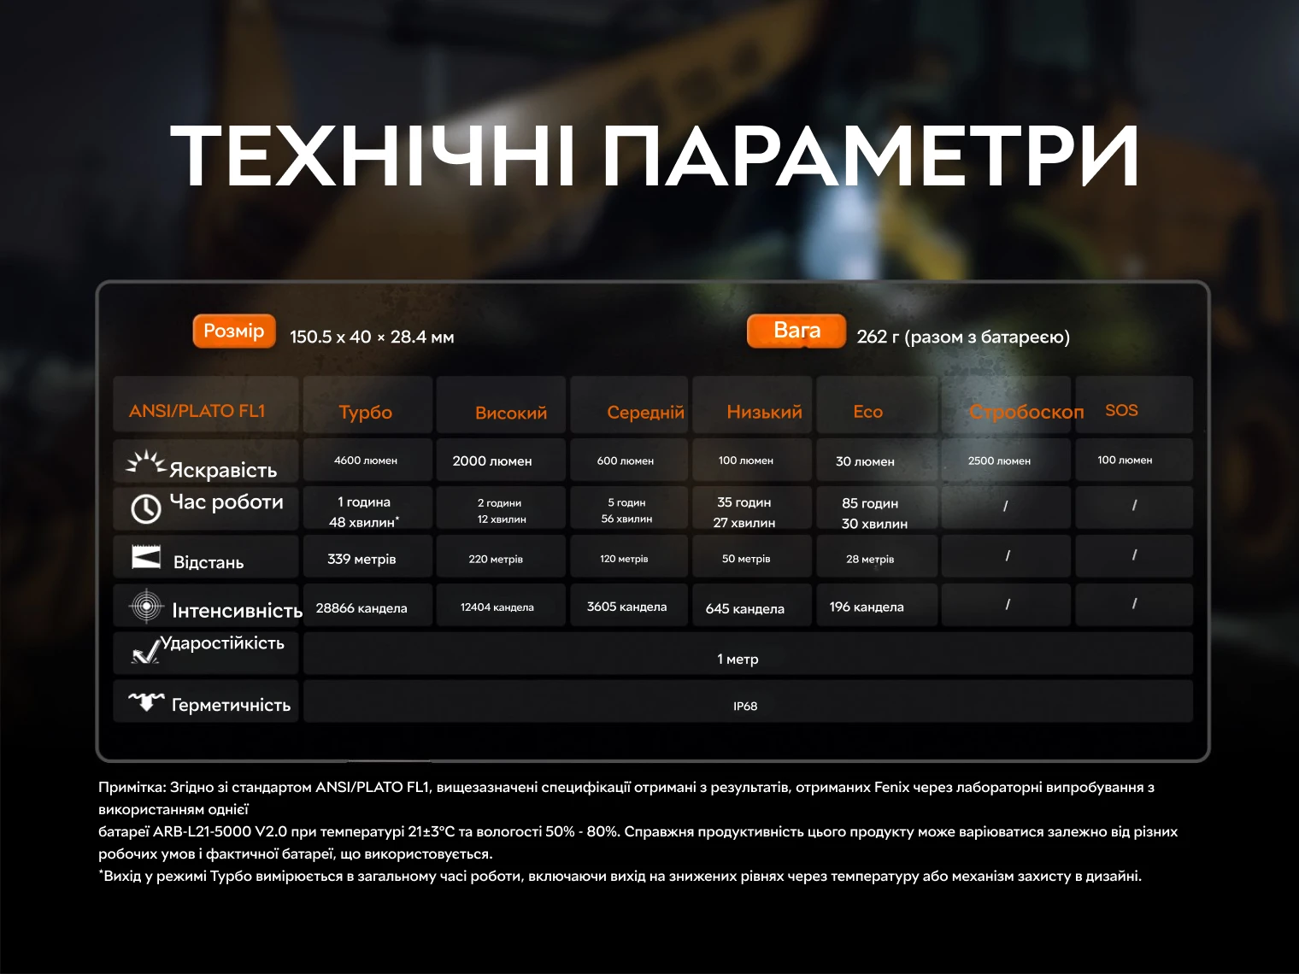Image resolution: width=1299 pixels, height=974 pixels.
Task: Click the beam distance icon beside Відстань
Action: [146, 557]
